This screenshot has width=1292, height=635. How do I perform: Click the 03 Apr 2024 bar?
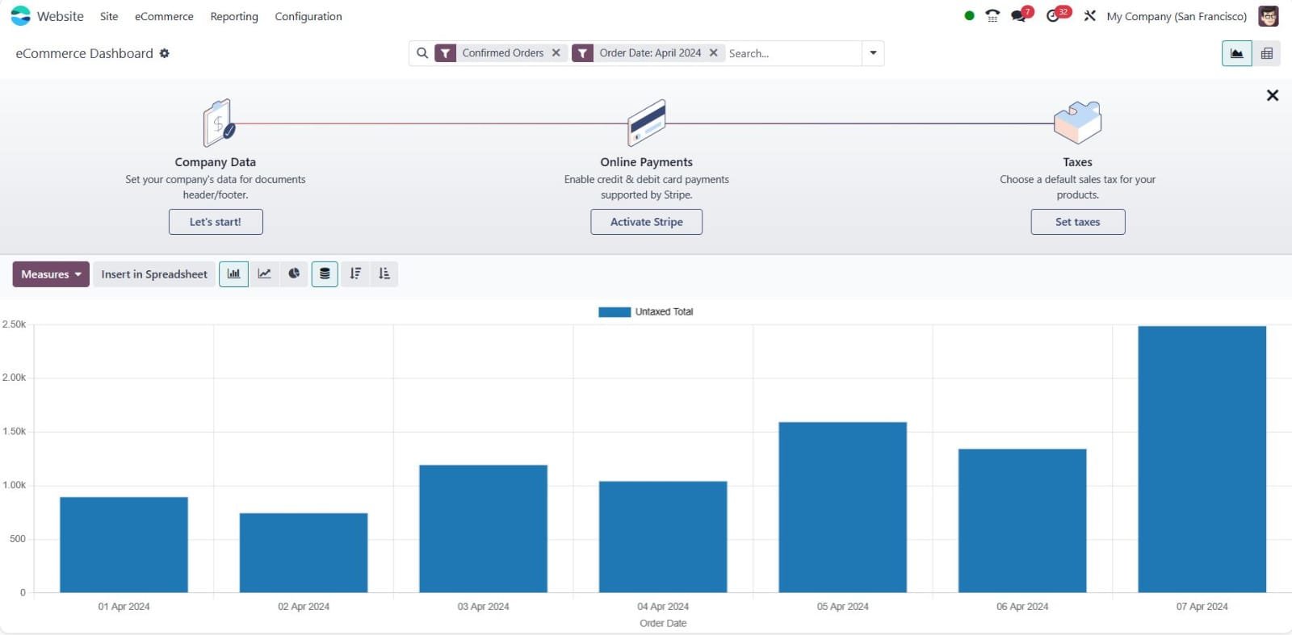pos(483,528)
